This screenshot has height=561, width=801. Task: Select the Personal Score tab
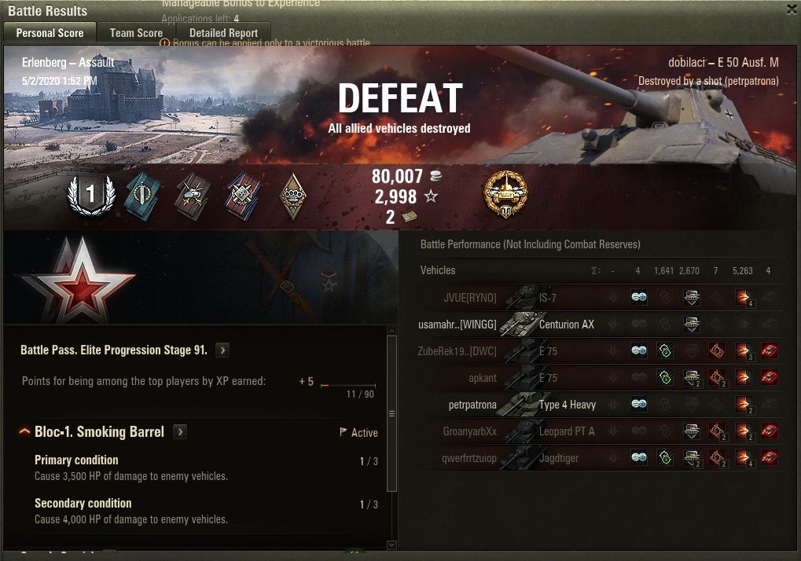pyautogui.click(x=50, y=33)
